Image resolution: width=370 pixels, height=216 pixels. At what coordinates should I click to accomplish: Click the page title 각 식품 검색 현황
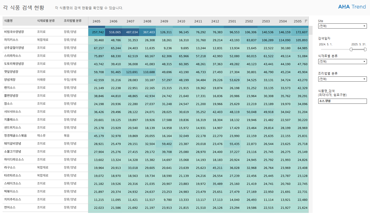[24, 8]
